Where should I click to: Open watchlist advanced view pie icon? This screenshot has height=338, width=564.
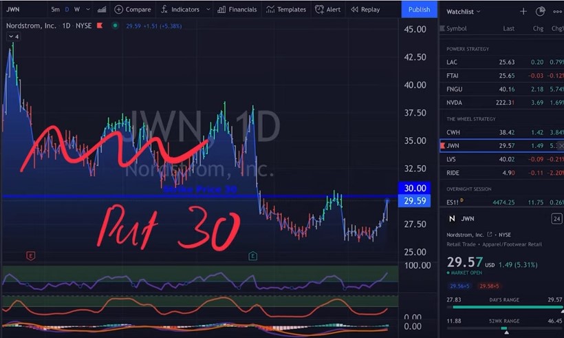tap(540, 12)
